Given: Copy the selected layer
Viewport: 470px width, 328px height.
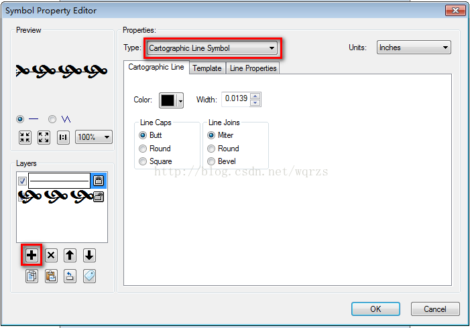Looking at the screenshot, I should pos(32,276).
